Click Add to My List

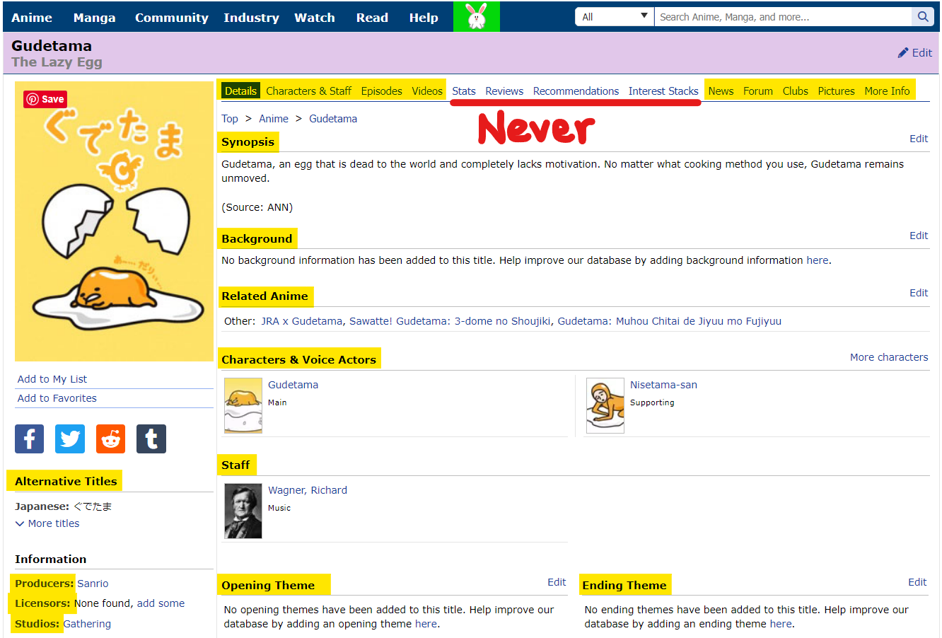click(52, 379)
